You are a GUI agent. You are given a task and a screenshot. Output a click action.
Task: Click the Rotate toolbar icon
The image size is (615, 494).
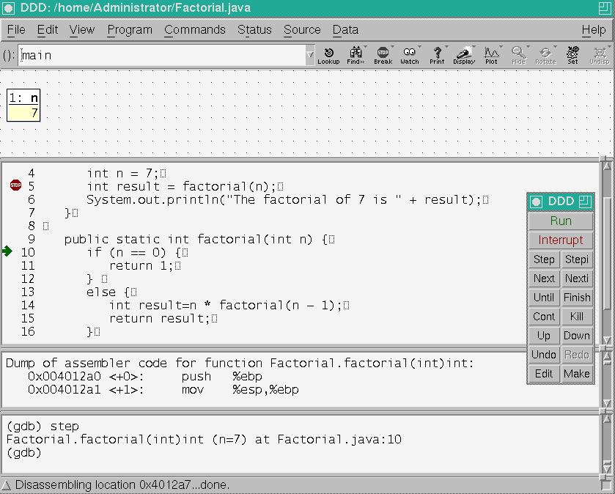(x=545, y=56)
